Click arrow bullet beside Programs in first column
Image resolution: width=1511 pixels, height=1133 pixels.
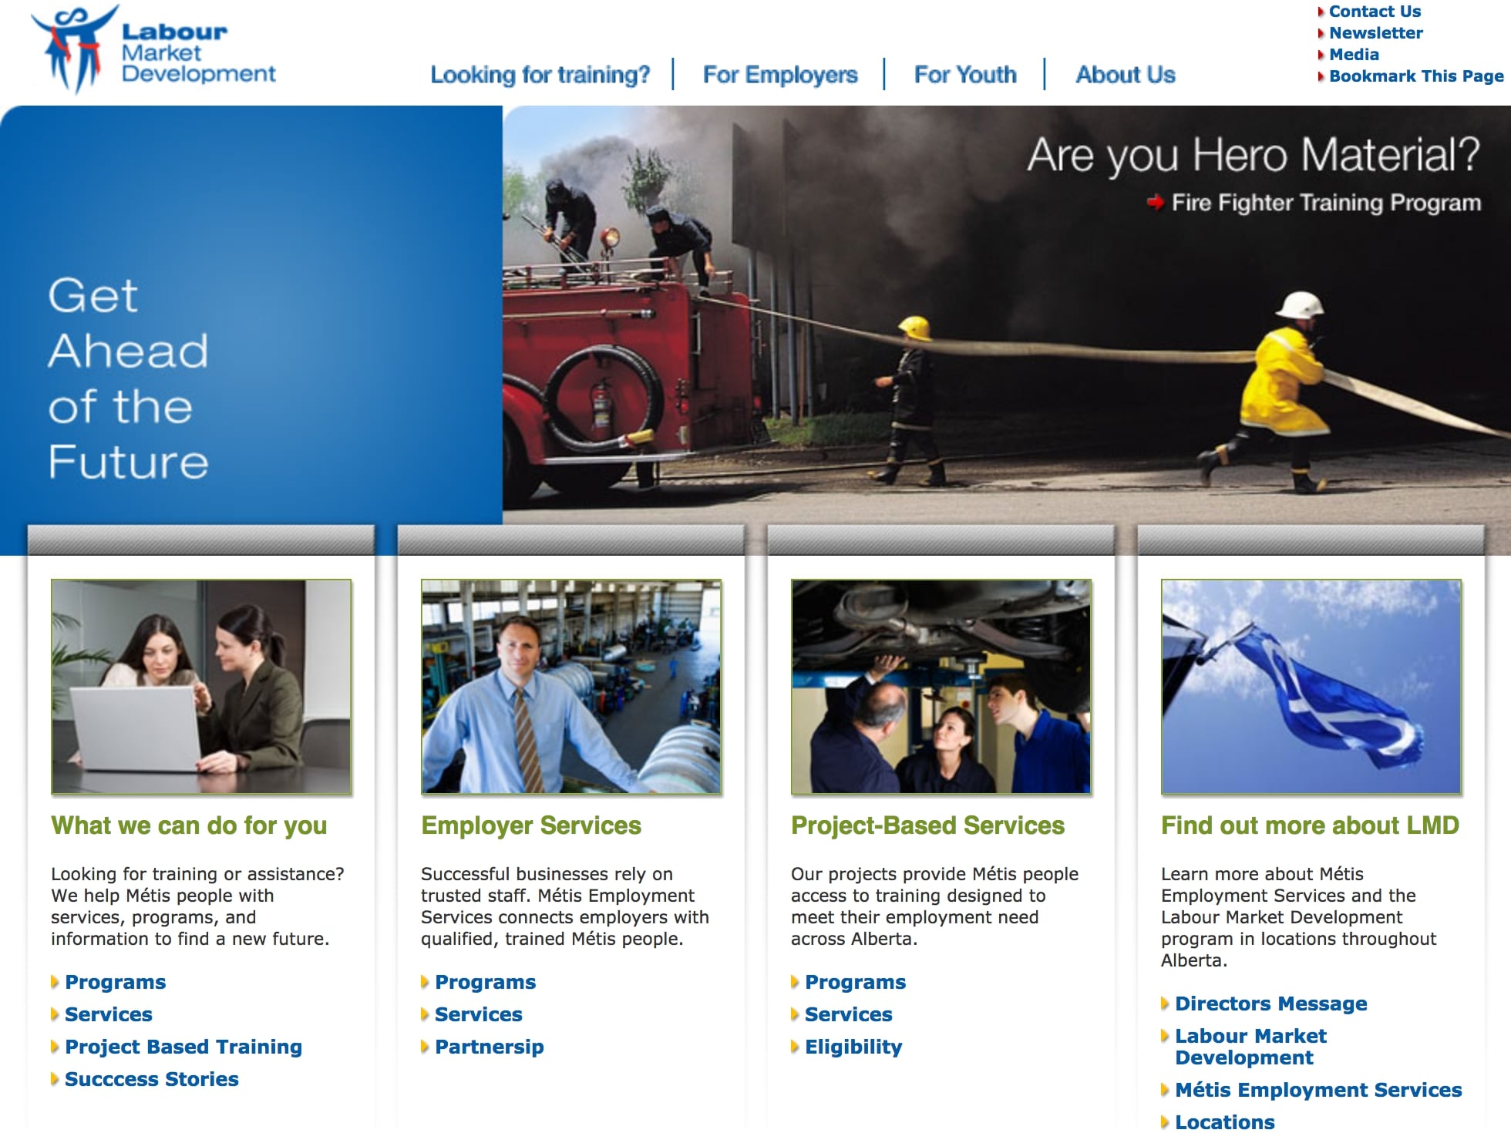[55, 982]
